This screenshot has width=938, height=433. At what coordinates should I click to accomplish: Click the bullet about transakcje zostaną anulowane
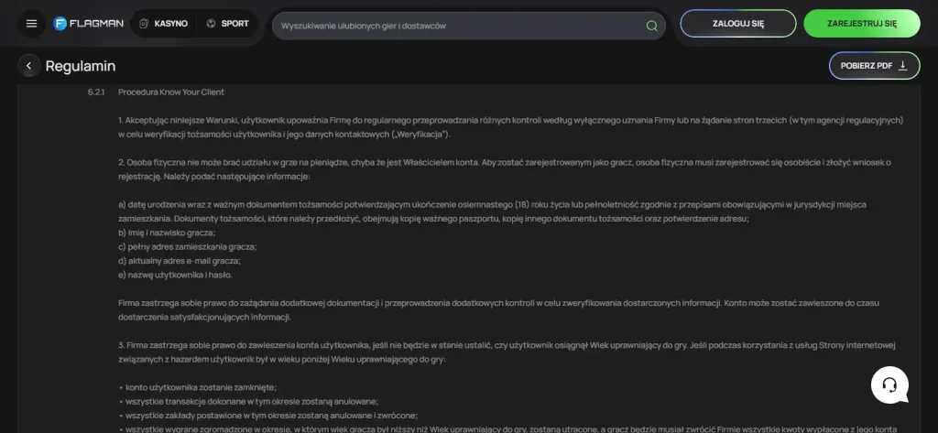tap(248, 401)
